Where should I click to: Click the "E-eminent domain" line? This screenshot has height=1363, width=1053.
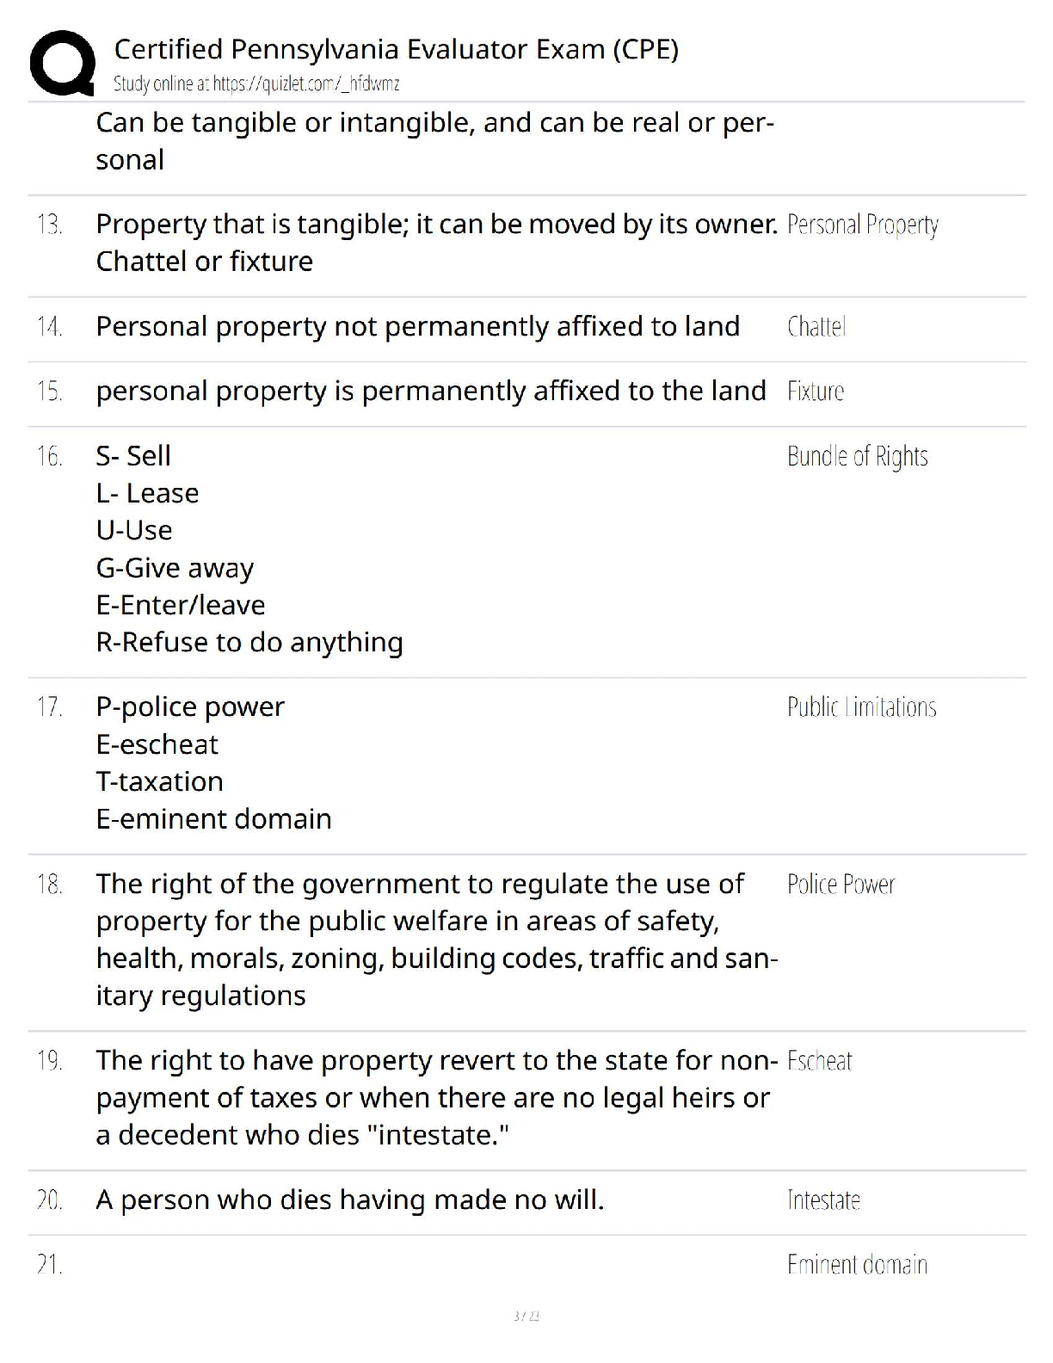[x=213, y=819]
